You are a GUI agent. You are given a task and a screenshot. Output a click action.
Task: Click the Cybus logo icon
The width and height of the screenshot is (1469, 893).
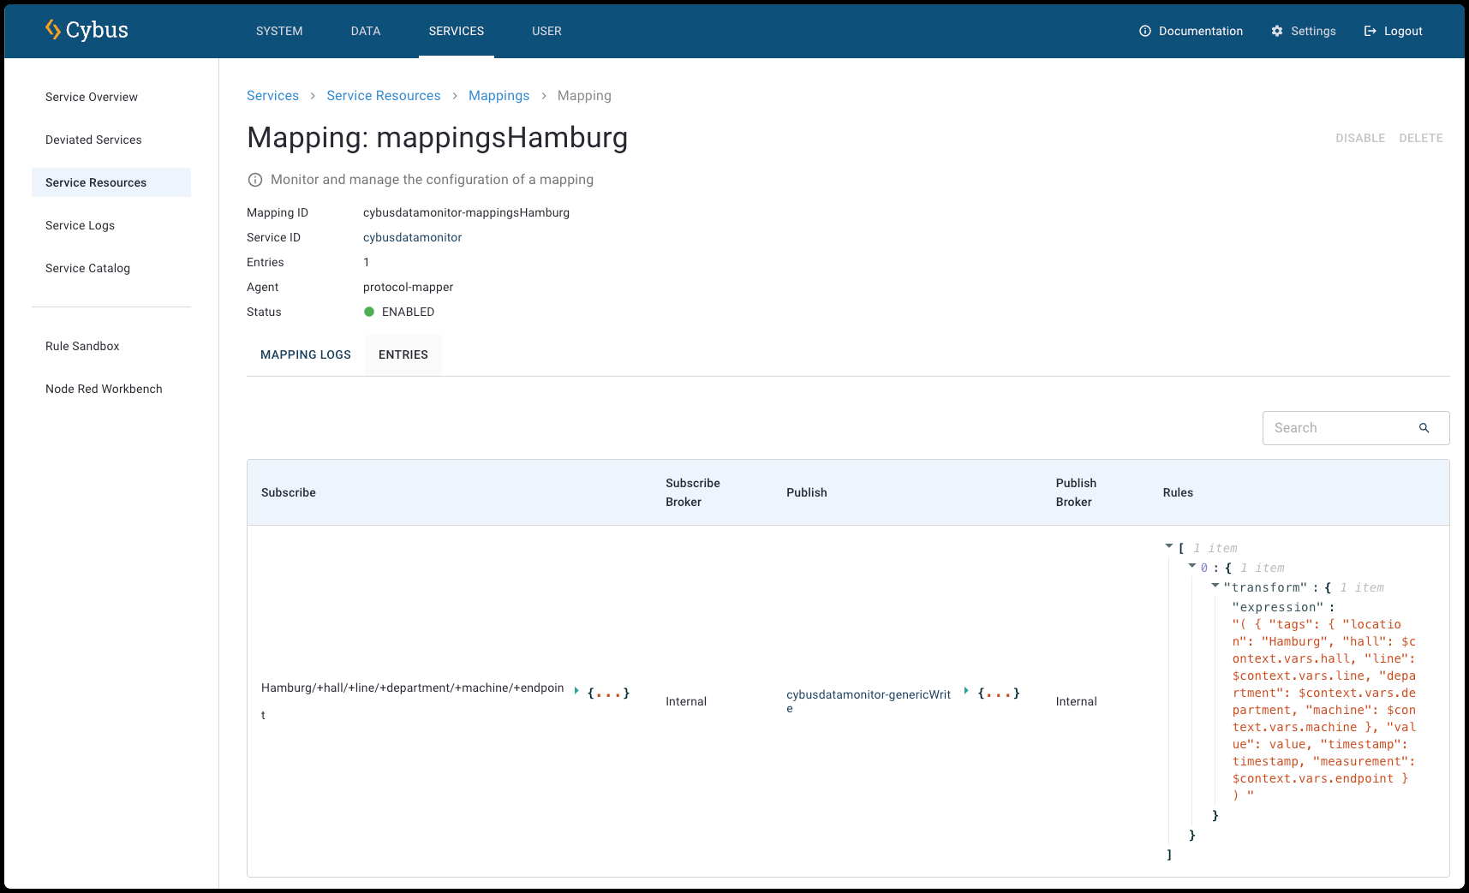pyautogui.click(x=53, y=30)
